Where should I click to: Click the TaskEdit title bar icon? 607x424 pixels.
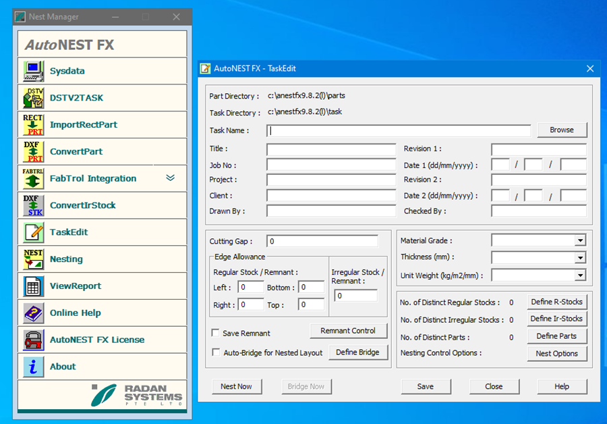205,69
